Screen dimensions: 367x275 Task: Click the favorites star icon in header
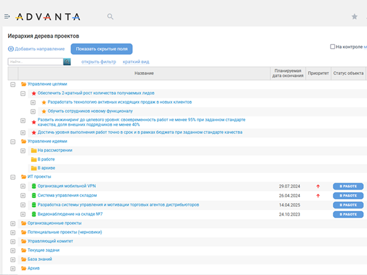click(x=354, y=16)
